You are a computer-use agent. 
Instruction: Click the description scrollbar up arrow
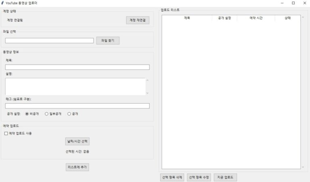[147, 80]
